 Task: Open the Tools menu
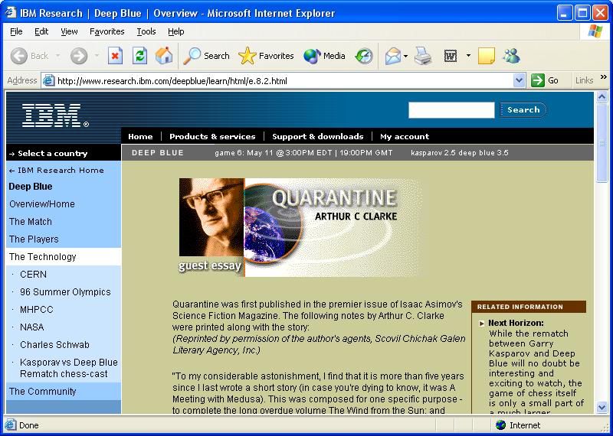coord(146,31)
